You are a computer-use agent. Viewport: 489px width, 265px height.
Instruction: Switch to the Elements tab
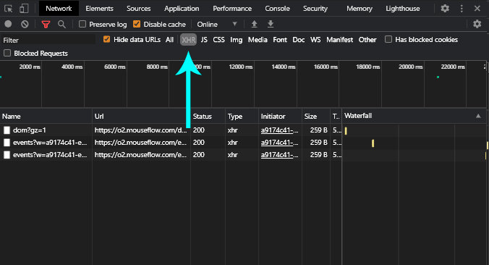pyautogui.click(x=99, y=9)
